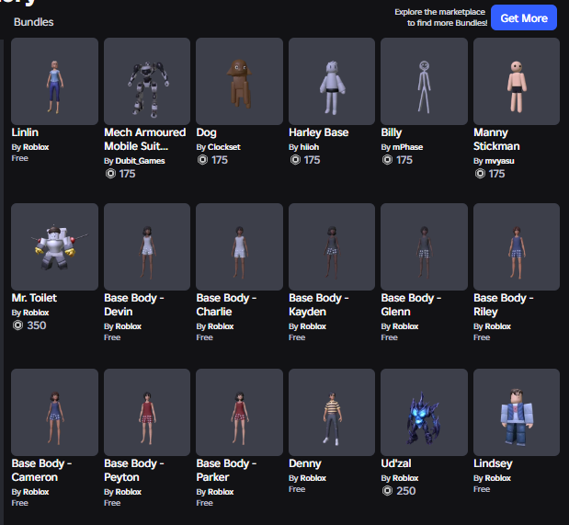
Task: Select the Base Body Kayden thumbnail
Action: tap(332, 247)
